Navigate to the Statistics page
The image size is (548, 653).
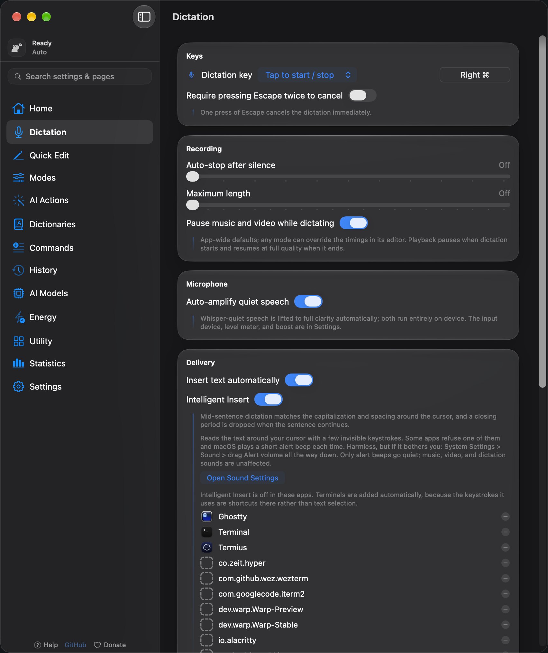pos(80,364)
